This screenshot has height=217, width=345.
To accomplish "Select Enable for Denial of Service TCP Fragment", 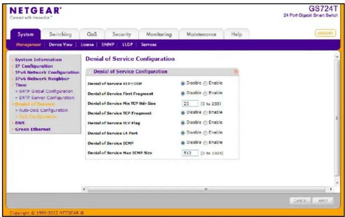I will (205, 113).
